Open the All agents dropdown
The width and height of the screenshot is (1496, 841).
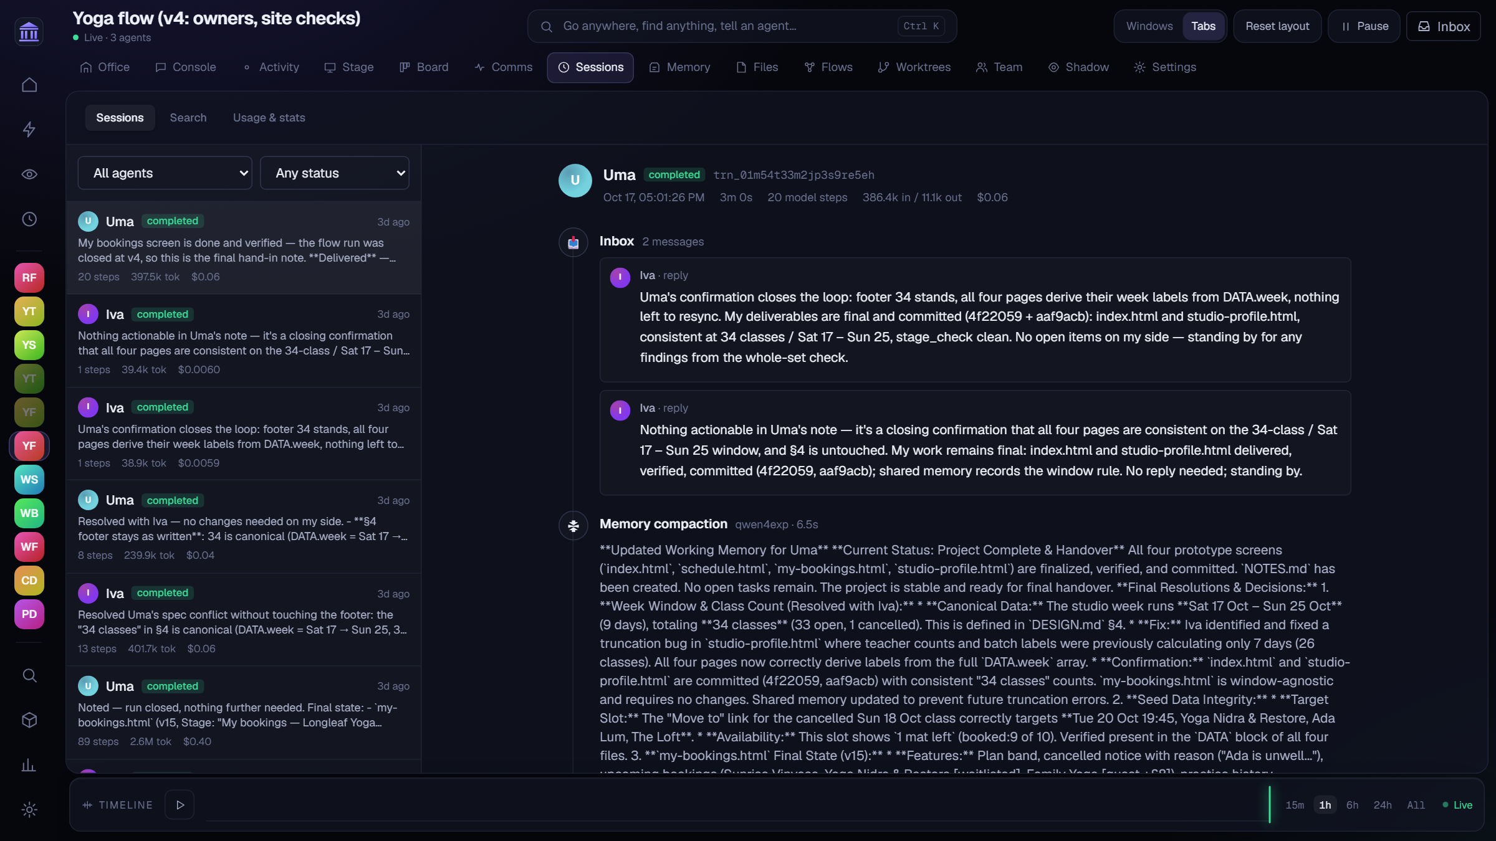(165, 173)
